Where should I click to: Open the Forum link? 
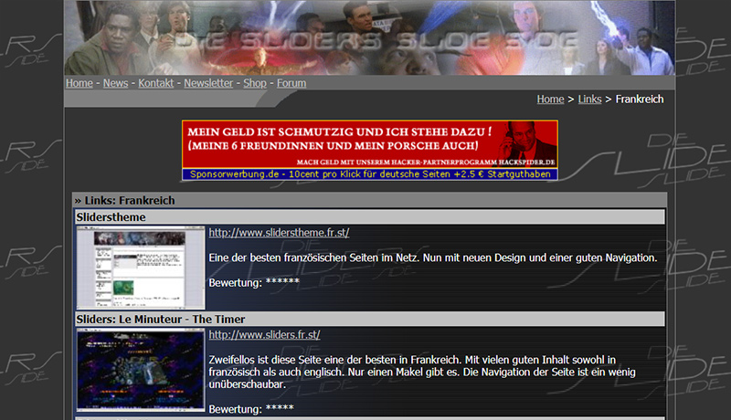point(291,83)
